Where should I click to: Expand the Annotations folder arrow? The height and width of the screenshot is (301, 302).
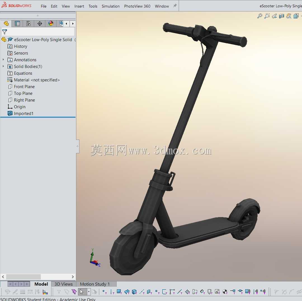[x=3, y=60]
